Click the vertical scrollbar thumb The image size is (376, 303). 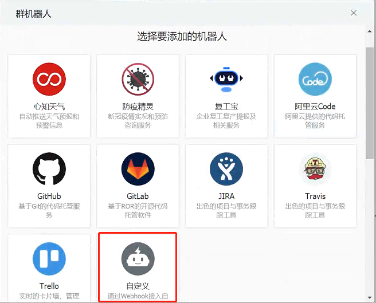370,103
